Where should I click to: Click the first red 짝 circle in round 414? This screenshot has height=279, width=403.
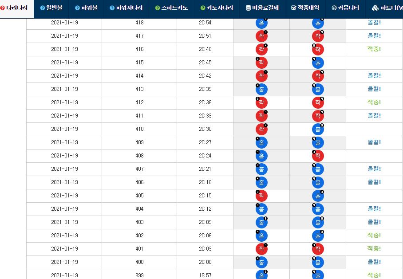(262, 76)
